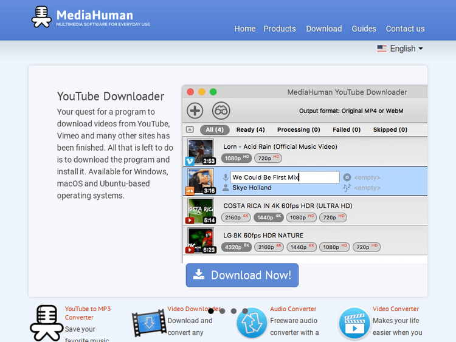This screenshot has height=342, width=456.
Task: Click the YouTube to MP3 Converter mascot icon
Action: pyautogui.click(x=47, y=323)
